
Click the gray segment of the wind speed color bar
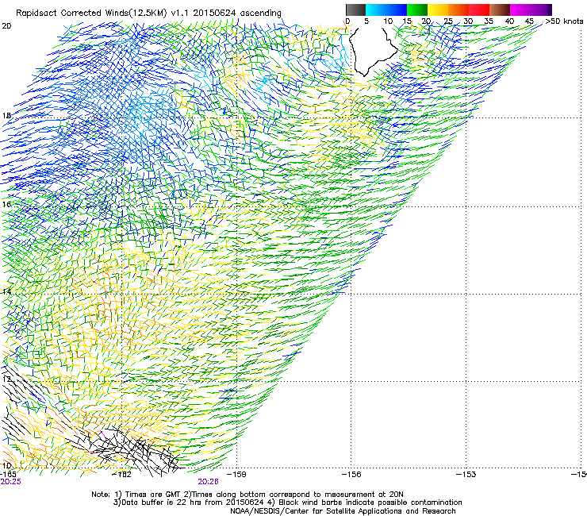click(x=355, y=10)
